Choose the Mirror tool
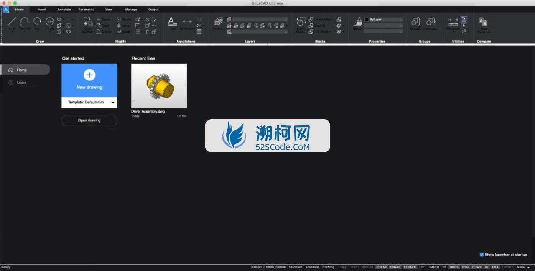Image resolution: width=535 pixels, height=271 pixels. 124,25
